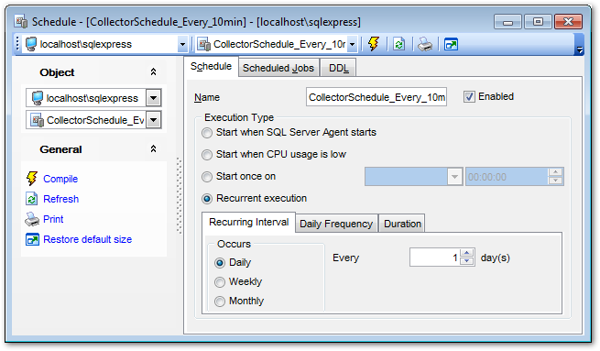Image resolution: width=600 pixels, height=351 pixels.
Task: Switch to the Schedule tab
Action: point(211,67)
